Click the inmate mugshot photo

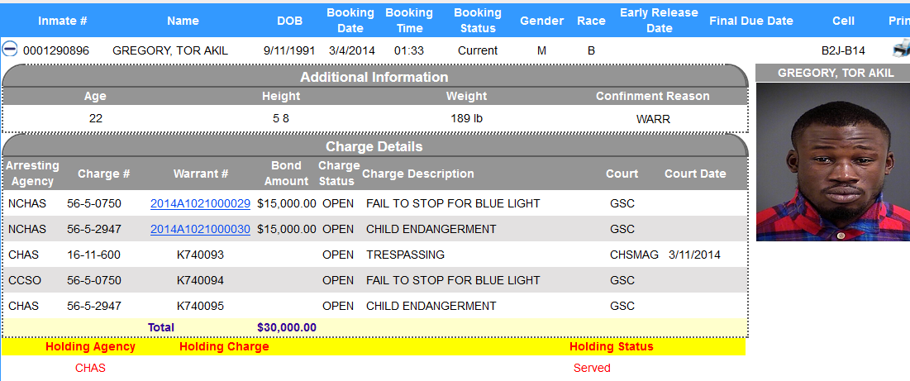click(833, 161)
